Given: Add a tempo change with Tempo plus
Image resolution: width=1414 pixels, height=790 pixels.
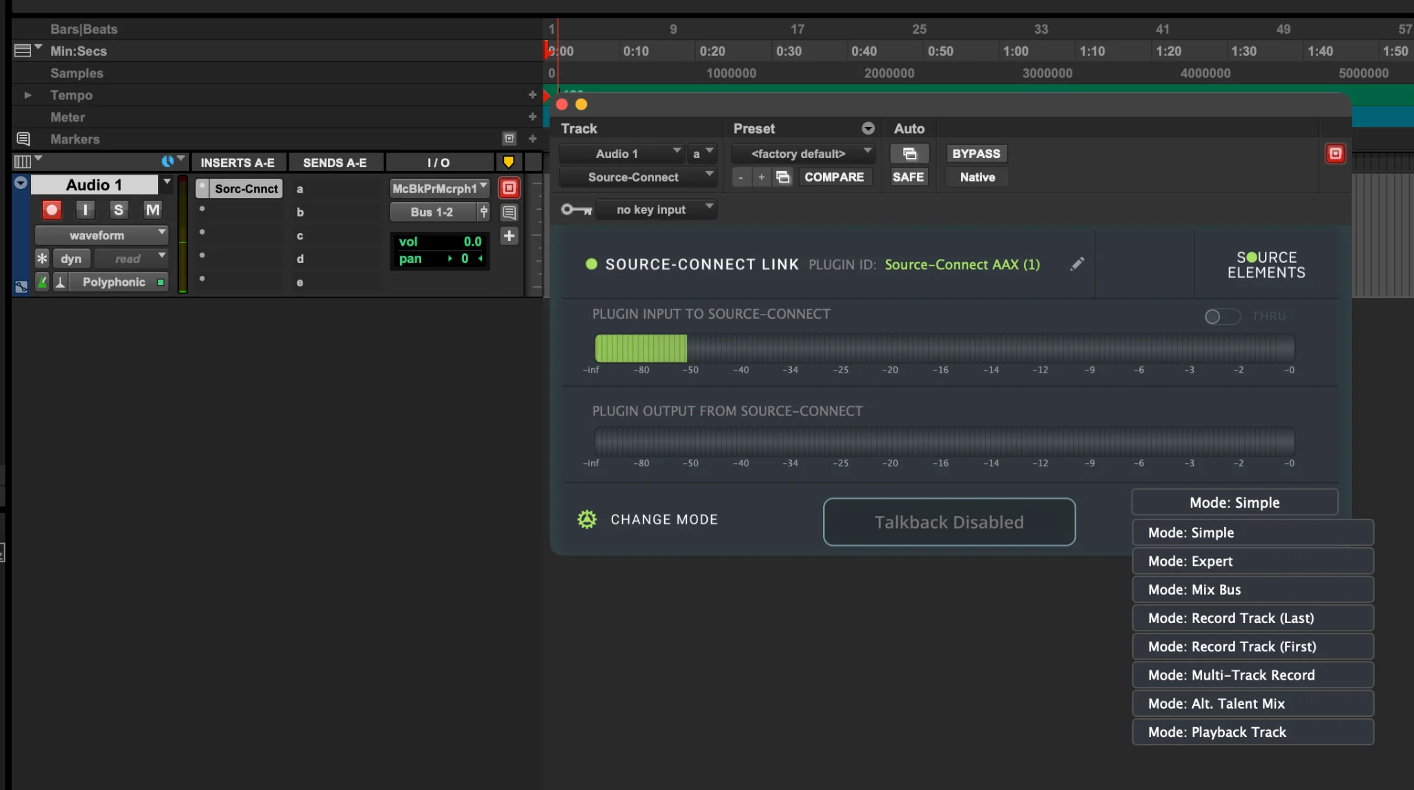Looking at the screenshot, I should 532,95.
